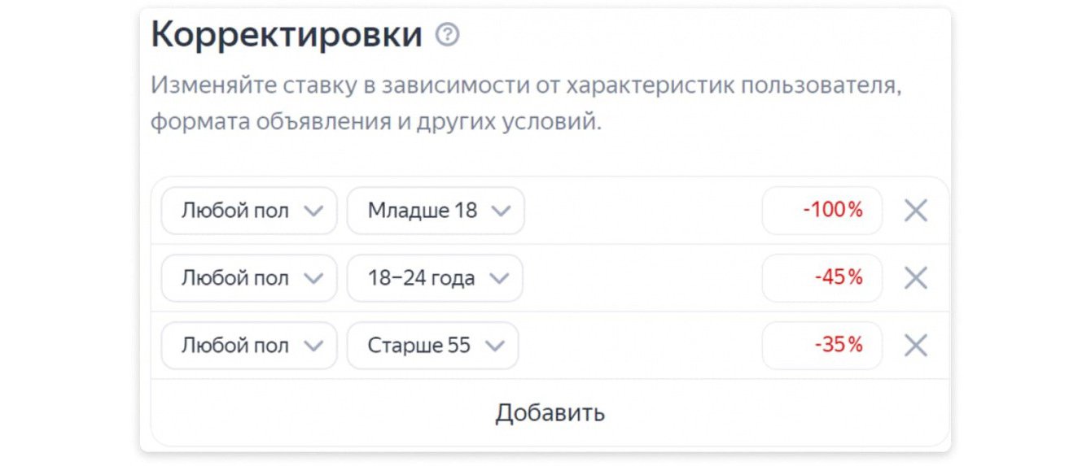1091x466 pixels.
Task: Open the Младше 18 age dropdown
Action: (435, 211)
